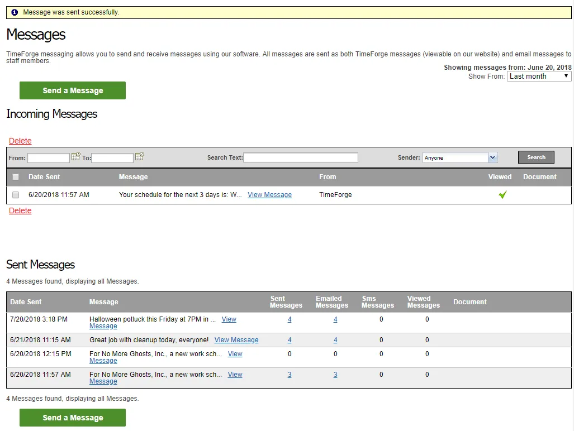Open emailed count 3 for 6/20 11:57 message

[335, 375]
